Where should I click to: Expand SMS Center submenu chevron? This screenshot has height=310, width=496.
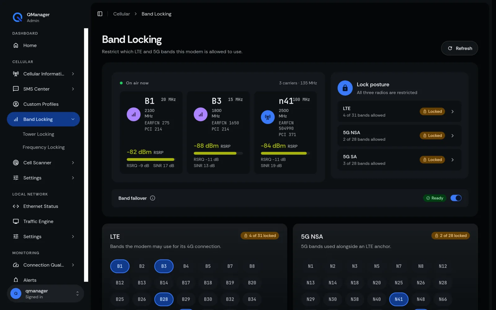point(73,89)
